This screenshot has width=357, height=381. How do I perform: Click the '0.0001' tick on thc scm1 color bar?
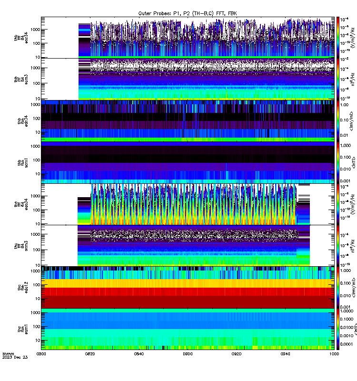[x=347, y=344]
